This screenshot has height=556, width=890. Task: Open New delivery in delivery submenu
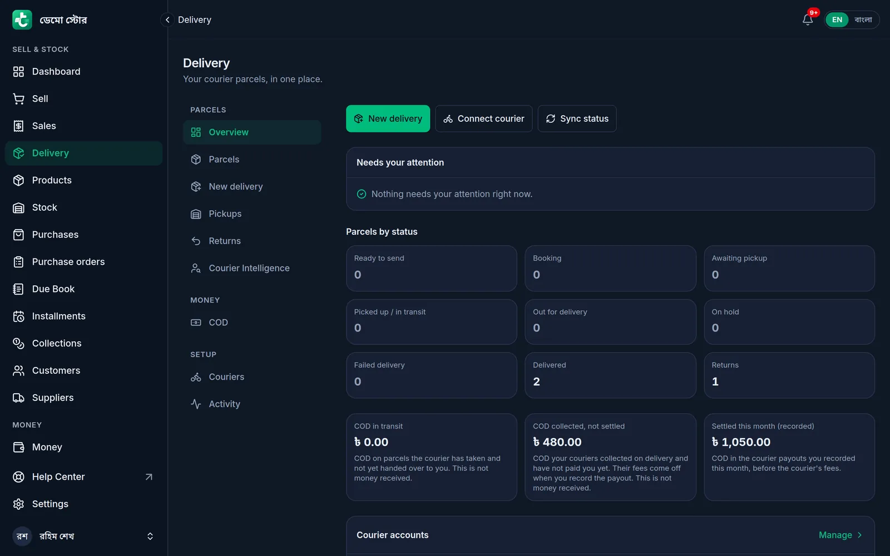coord(252,187)
